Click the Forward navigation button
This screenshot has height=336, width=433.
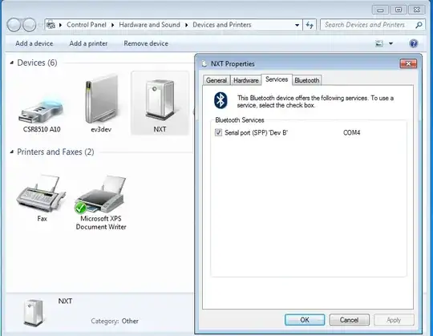(29, 25)
